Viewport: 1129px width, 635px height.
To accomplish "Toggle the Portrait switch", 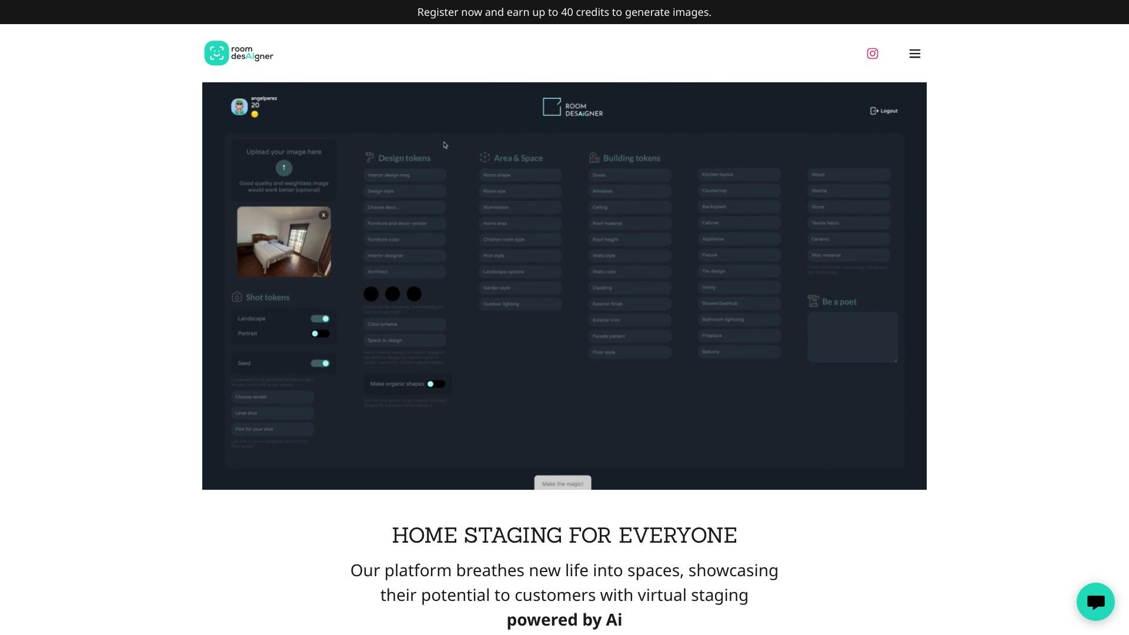I will 320,333.
